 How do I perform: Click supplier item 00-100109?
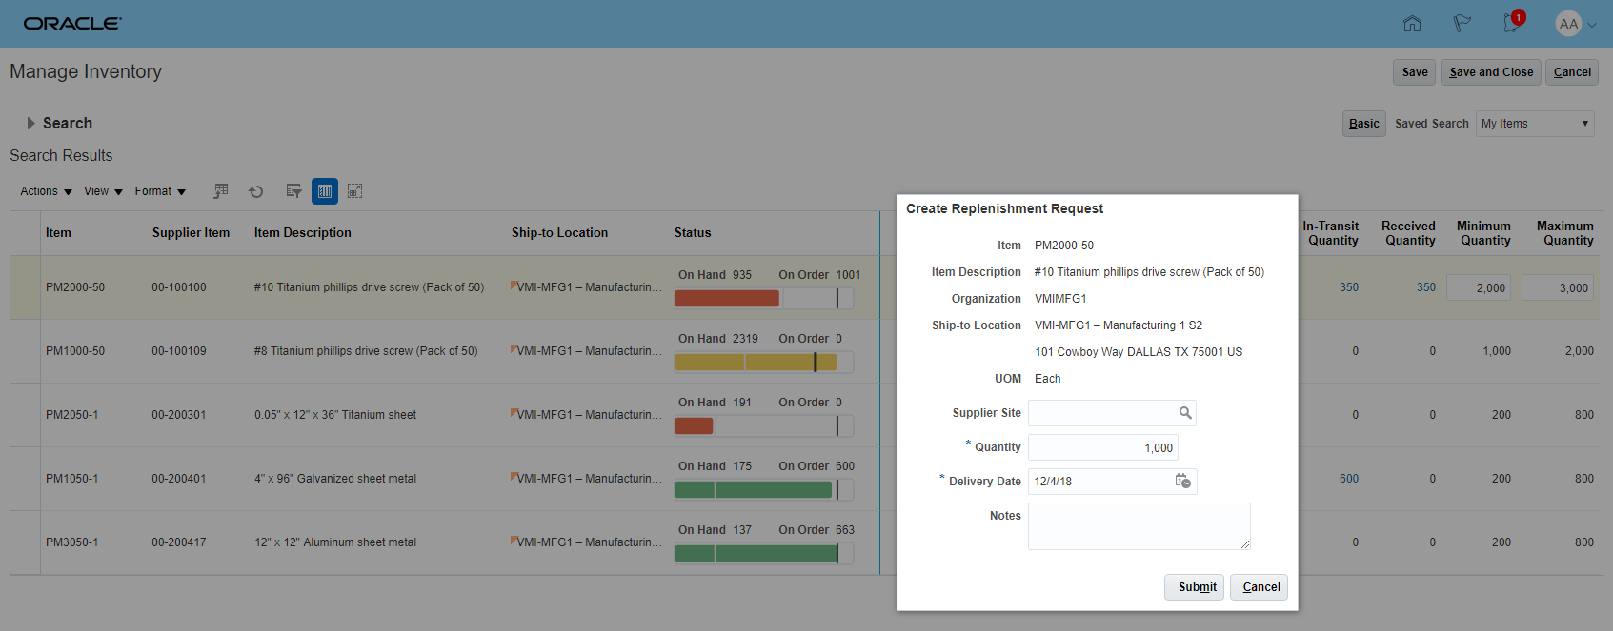tap(179, 351)
